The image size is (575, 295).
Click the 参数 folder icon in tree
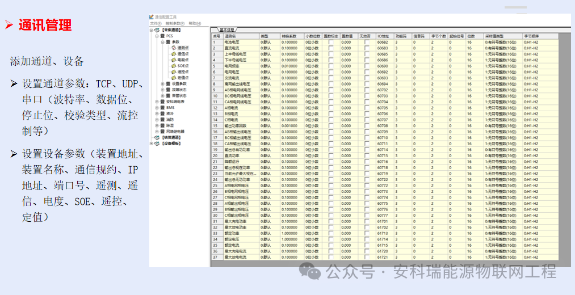(x=169, y=42)
